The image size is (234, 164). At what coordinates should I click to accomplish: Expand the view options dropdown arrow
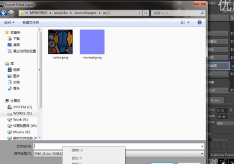tap(188, 22)
